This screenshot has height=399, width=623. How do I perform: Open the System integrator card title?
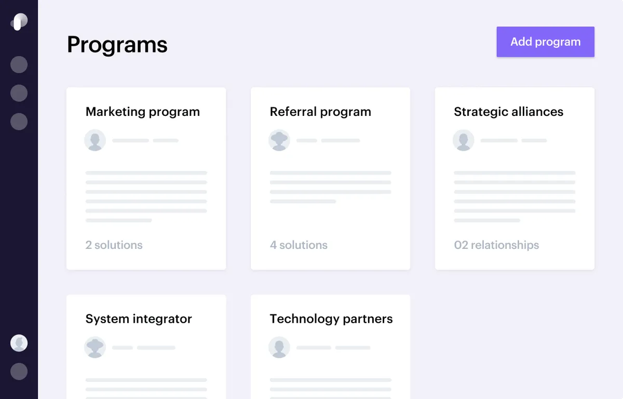139,319
